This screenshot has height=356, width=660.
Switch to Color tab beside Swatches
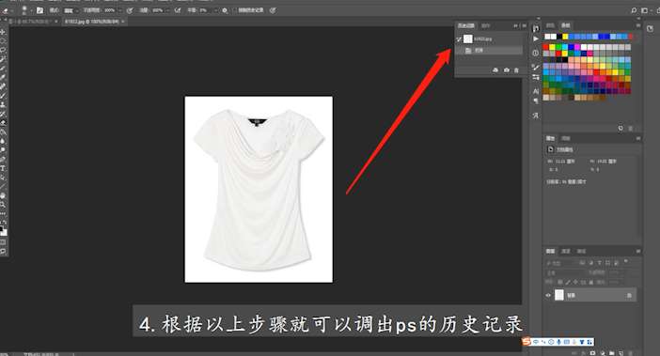click(x=550, y=25)
